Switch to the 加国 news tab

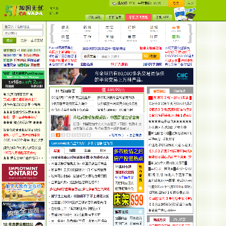[x=72, y=151]
